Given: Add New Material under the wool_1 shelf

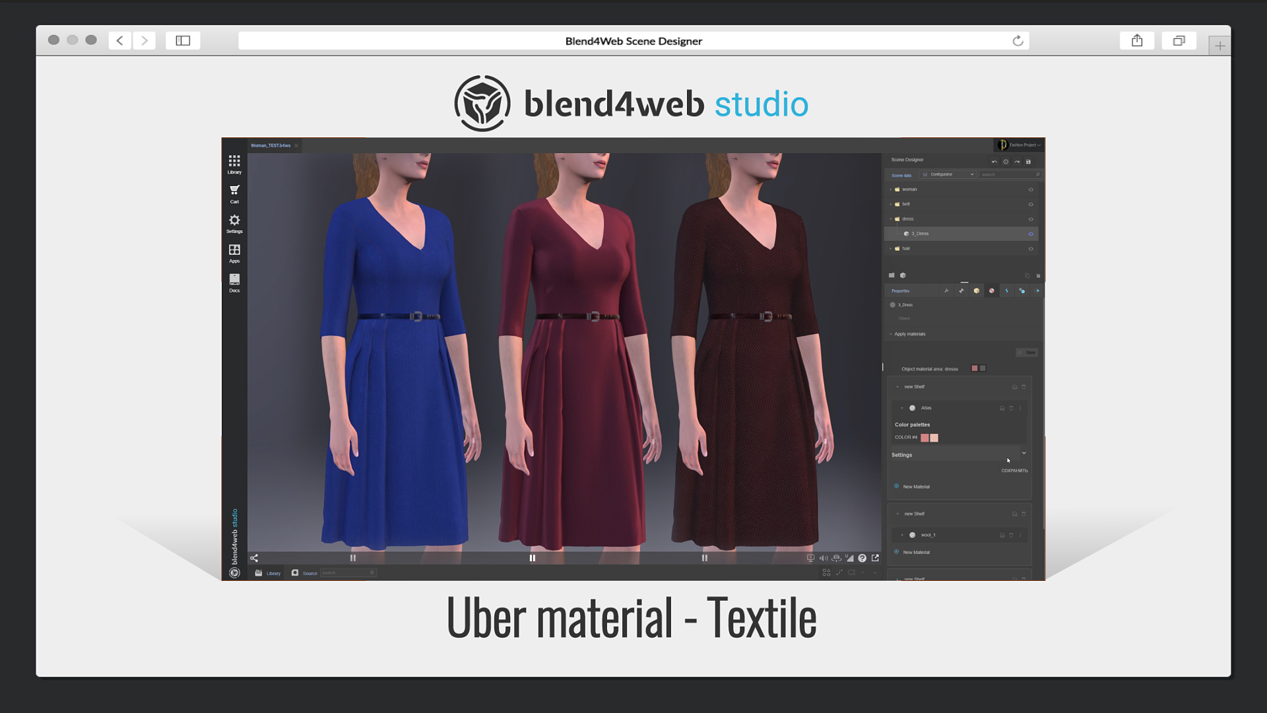Looking at the screenshot, I should coord(912,552).
